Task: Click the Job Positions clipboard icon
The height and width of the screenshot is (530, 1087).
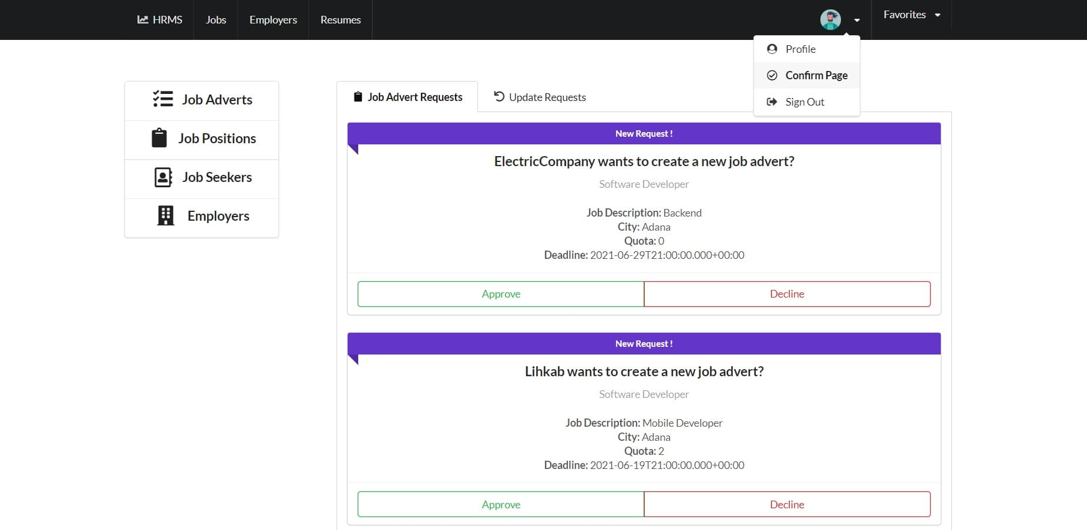Action: click(x=159, y=138)
